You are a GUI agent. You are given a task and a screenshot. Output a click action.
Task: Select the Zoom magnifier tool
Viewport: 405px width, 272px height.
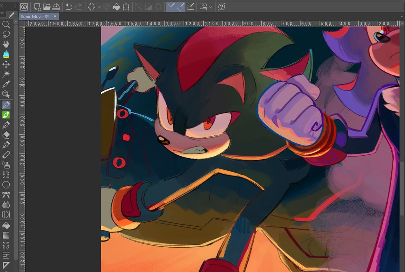click(6, 25)
